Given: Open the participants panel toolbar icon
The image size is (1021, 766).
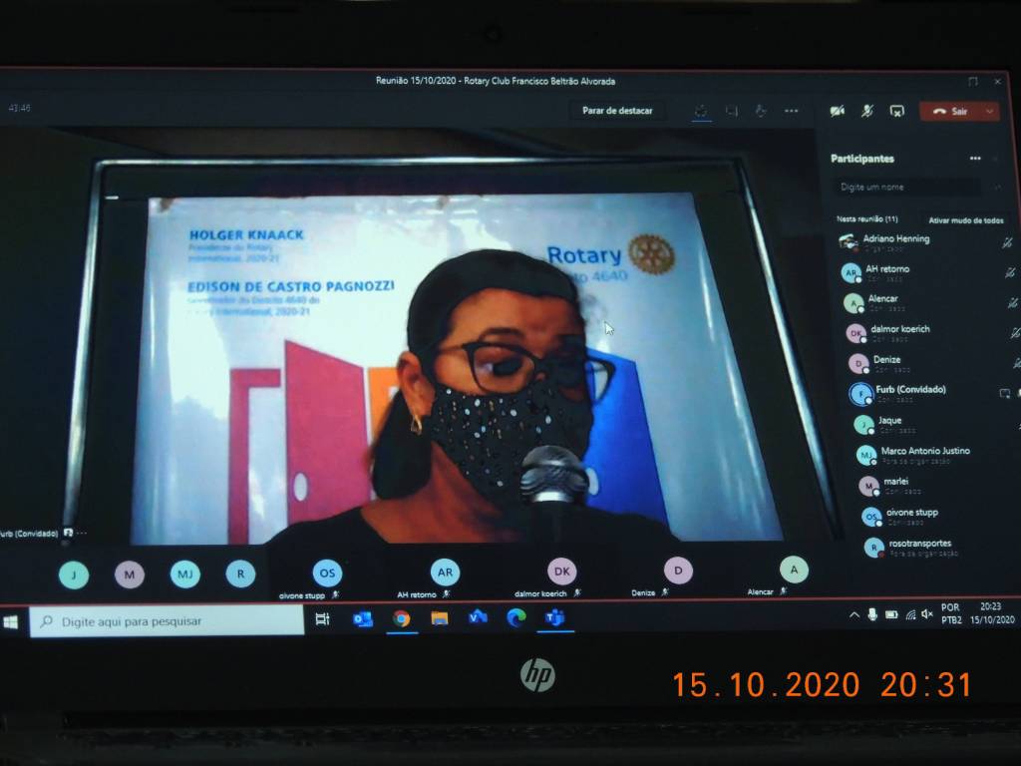Looking at the screenshot, I should [x=701, y=112].
